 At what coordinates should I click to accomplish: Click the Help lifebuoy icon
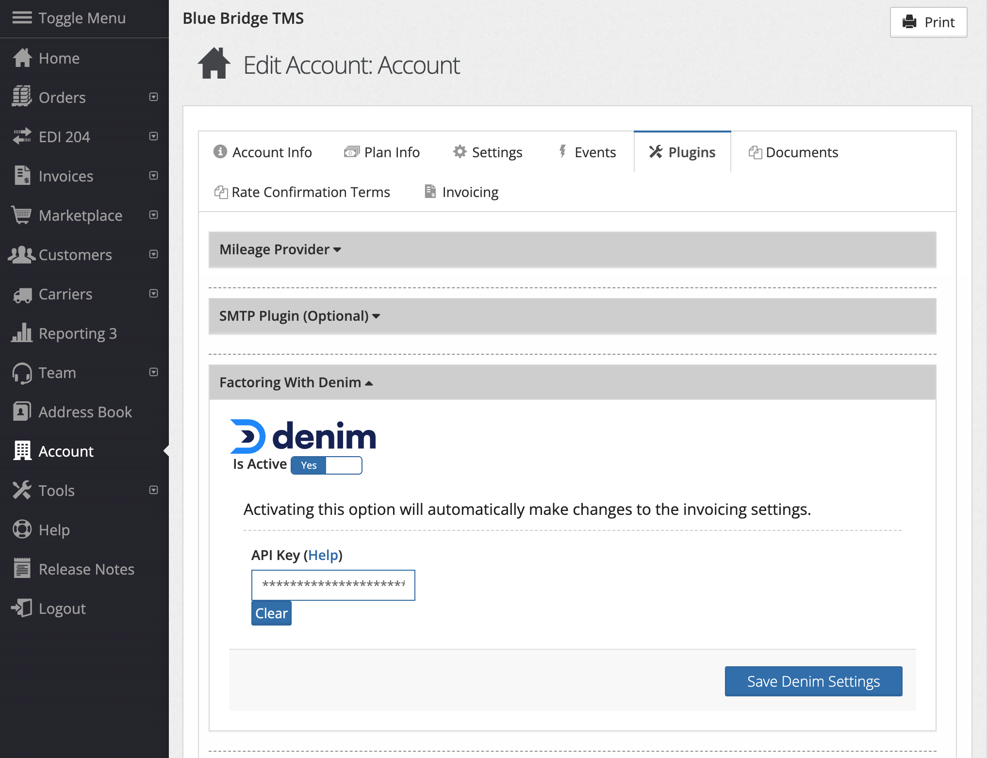22,529
